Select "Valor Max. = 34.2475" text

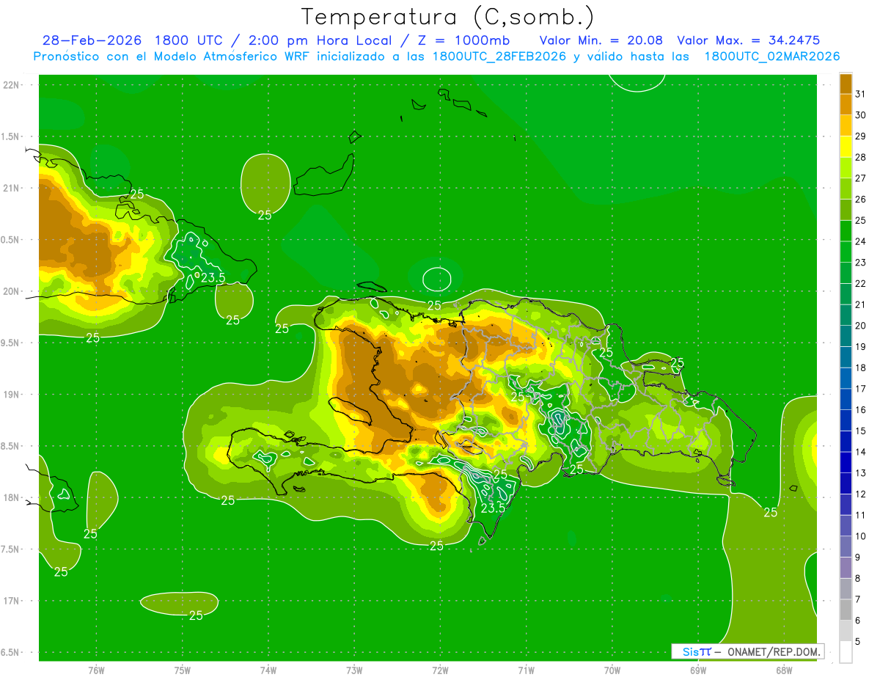749,40
